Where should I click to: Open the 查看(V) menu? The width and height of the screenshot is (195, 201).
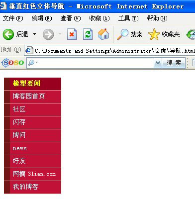pyautogui.click(x=71, y=18)
